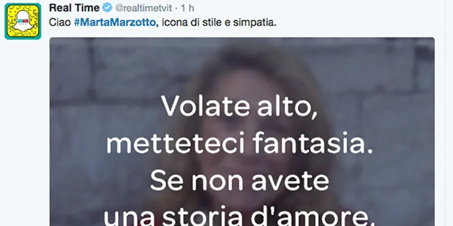Click the word alto in the media
This screenshot has width=453, height=226.
pyautogui.click(x=287, y=106)
